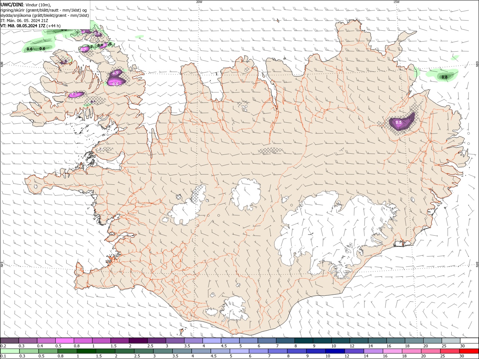Click the '0.8' value on eastern green patch
Screen dimensions: 479x359
pos(445,77)
